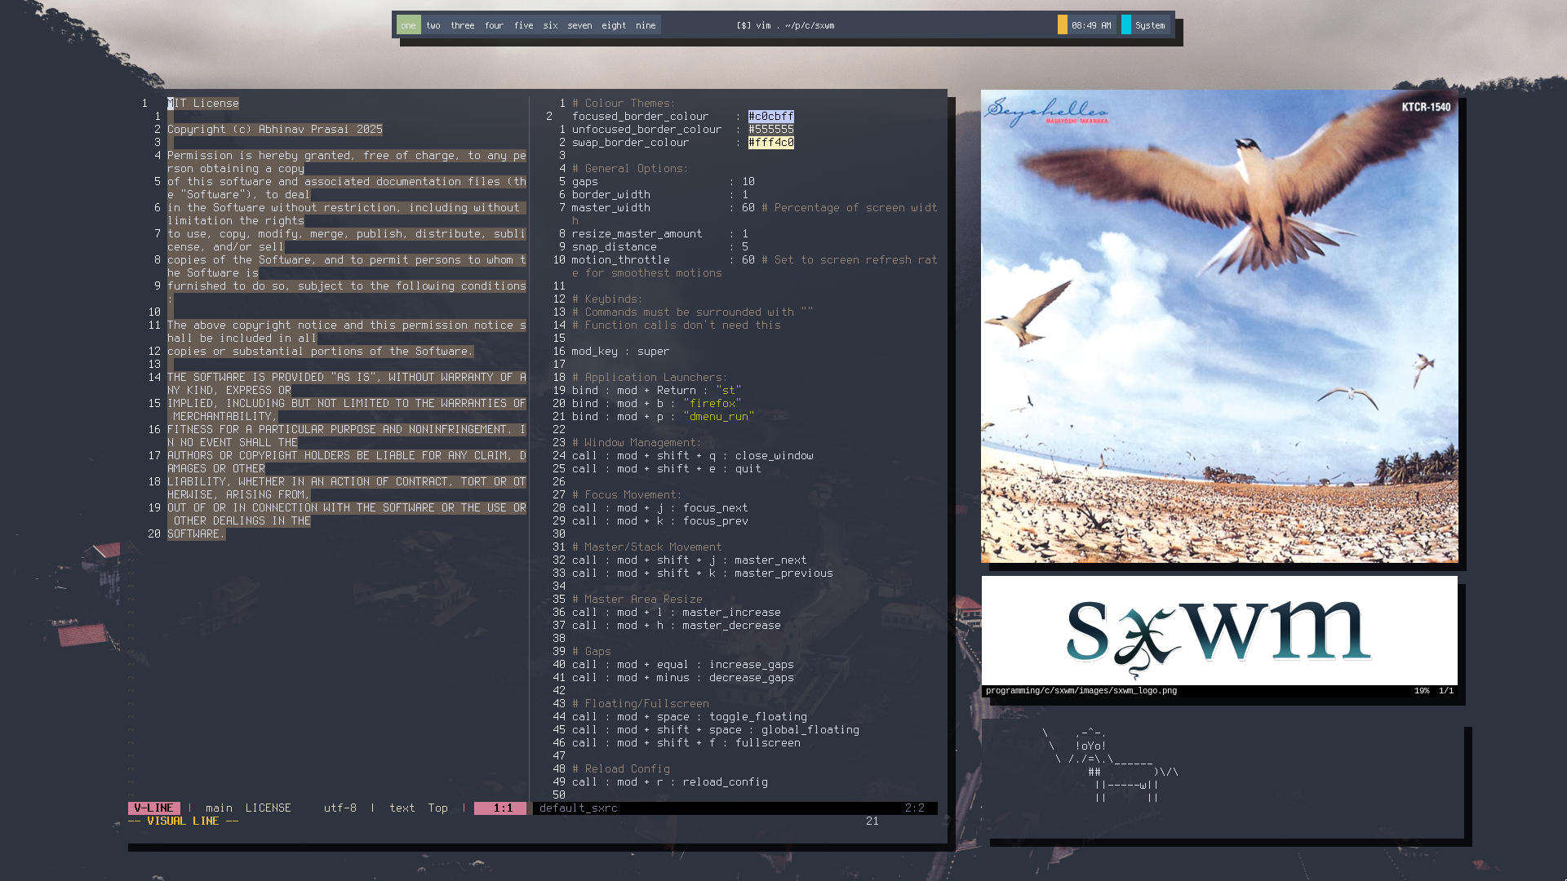Click the 08:49 AM clock text

(1091, 25)
